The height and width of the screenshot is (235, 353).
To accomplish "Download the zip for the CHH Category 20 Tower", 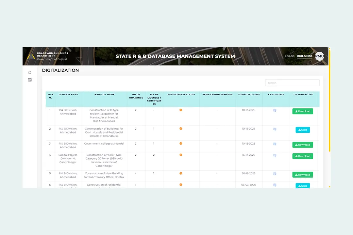I will tap(302, 156).
